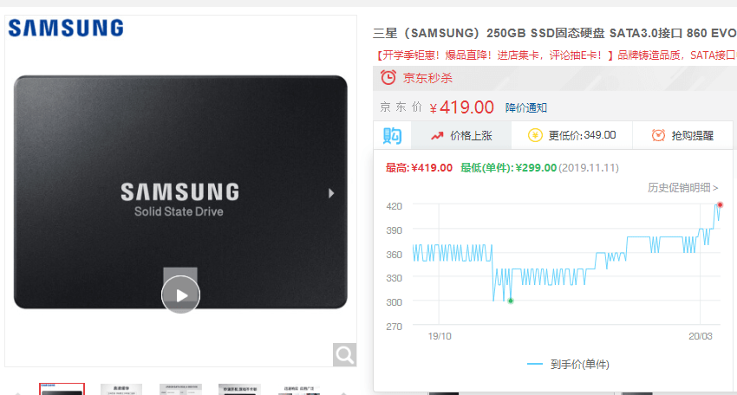Image resolution: width=737 pixels, height=395 pixels.
Task: Click the JD seckill alarm clock icon
Action: pos(388,77)
